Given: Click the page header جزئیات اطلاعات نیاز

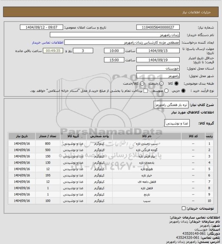Looking at the screenshot, I should [197, 12].
